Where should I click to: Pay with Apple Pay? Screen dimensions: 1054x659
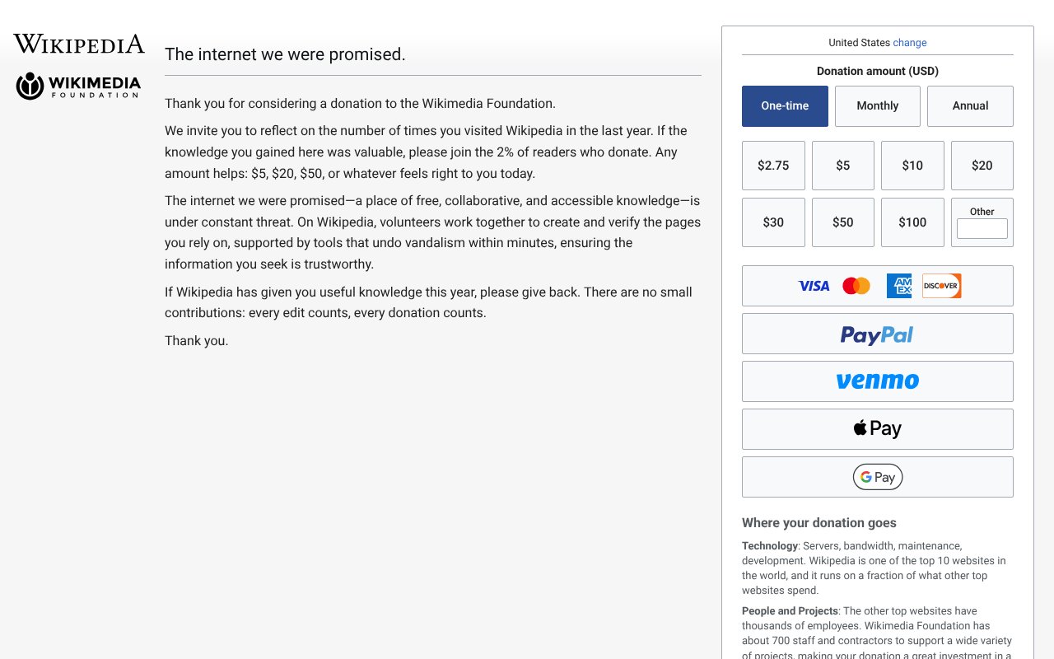point(877,429)
